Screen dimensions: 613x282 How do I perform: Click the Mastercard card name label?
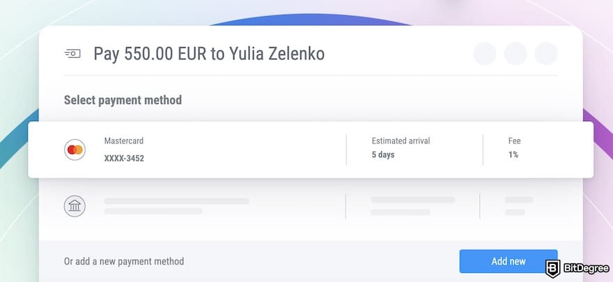tap(124, 141)
